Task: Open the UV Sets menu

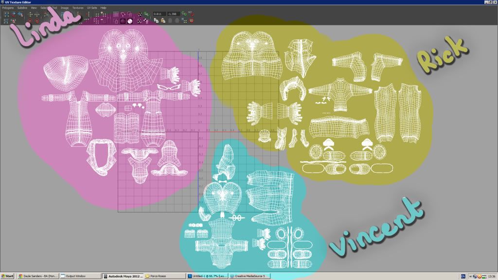Action: (x=92, y=8)
